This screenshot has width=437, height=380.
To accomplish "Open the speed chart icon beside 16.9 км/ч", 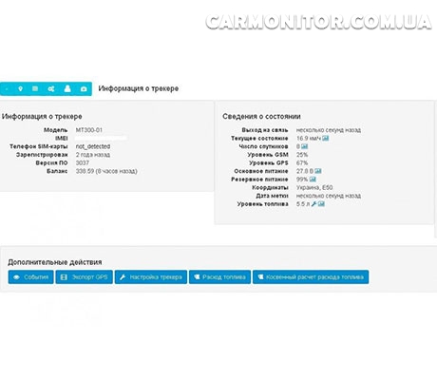I will coord(326,139).
